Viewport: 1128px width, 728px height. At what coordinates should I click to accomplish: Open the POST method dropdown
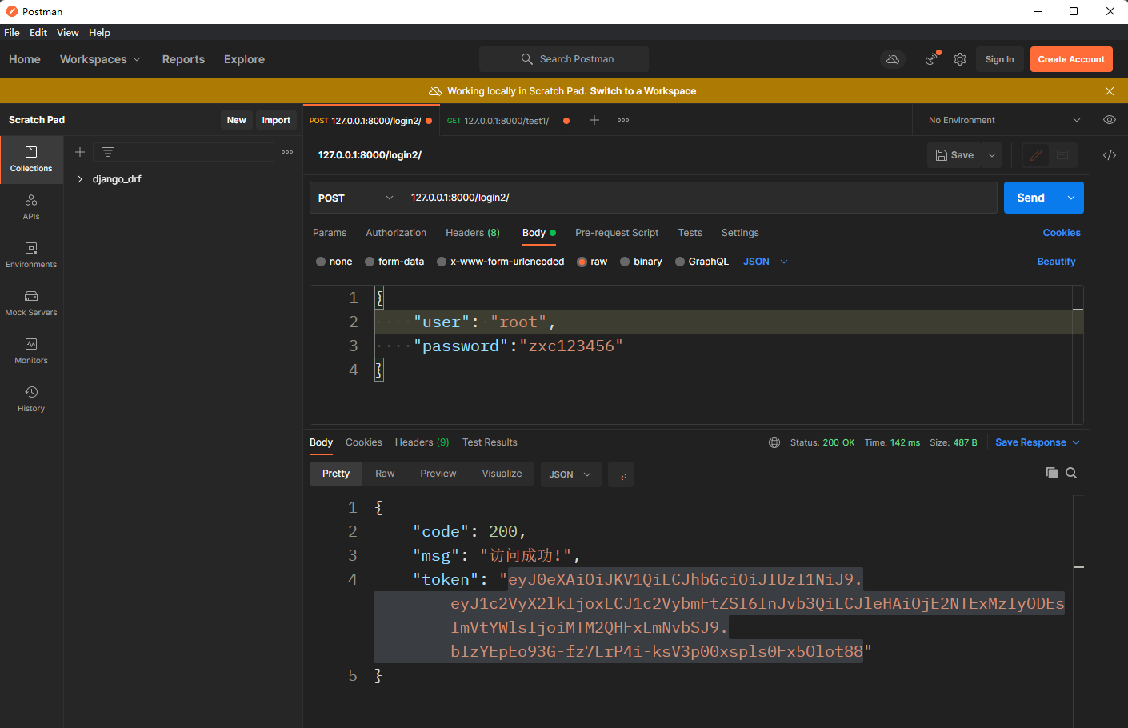[x=356, y=198]
